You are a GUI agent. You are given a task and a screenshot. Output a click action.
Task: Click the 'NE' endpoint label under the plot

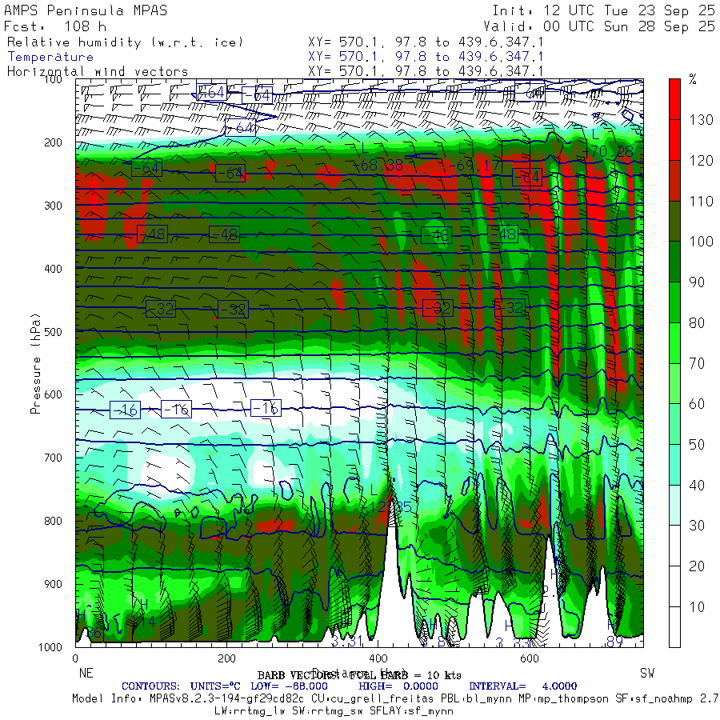86,673
